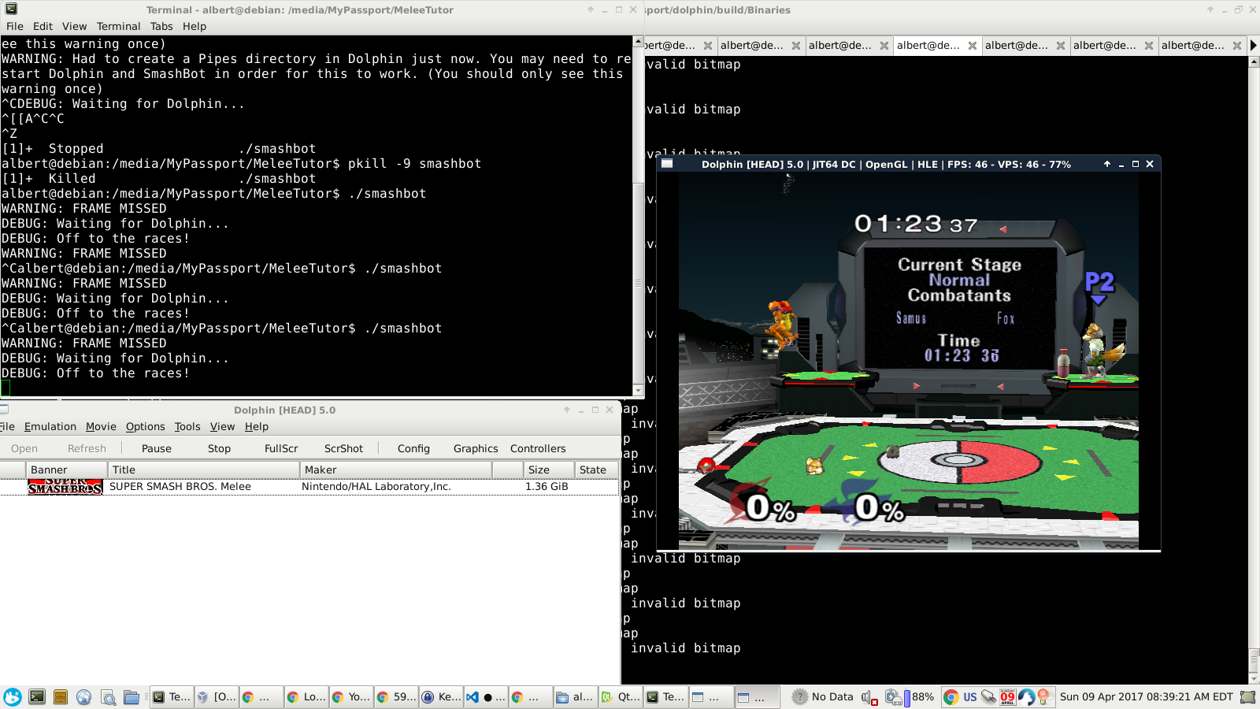1260x709 pixels.
Task: Sort game list by Maker column
Action: 396,470
